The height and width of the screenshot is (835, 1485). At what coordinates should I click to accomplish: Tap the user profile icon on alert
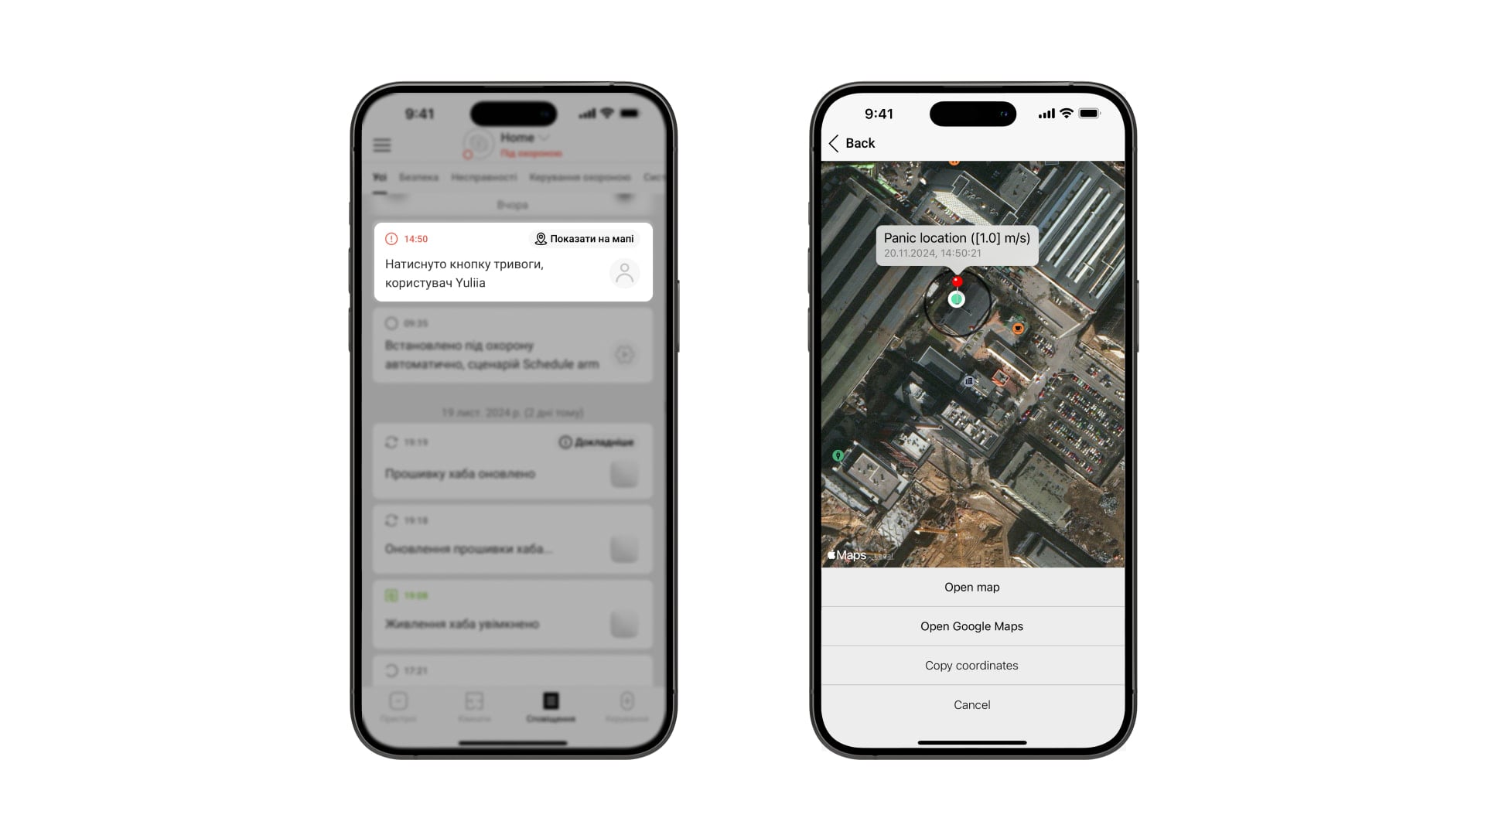626,273
